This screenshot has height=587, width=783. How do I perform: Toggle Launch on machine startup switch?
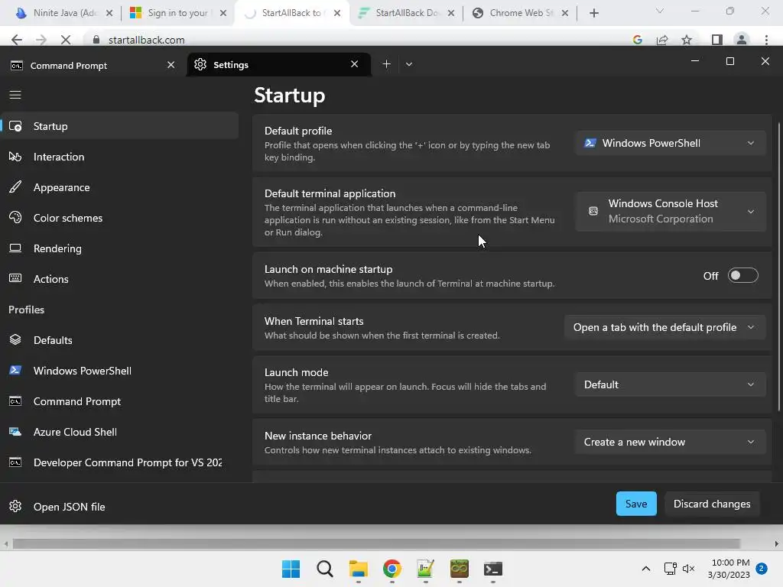pyautogui.click(x=742, y=275)
